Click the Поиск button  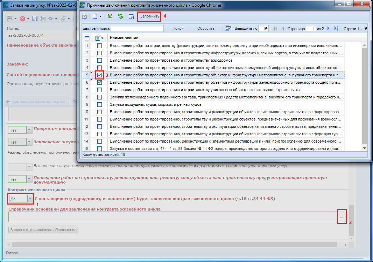178,28
